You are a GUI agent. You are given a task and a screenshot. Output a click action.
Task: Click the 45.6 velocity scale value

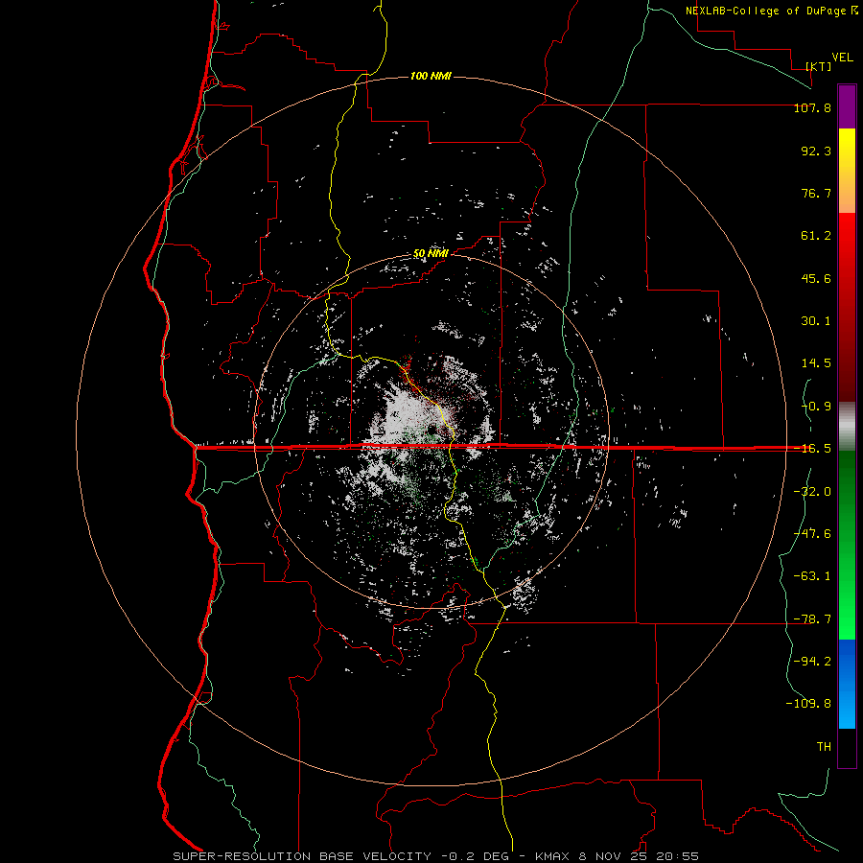(x=816, y=278)
